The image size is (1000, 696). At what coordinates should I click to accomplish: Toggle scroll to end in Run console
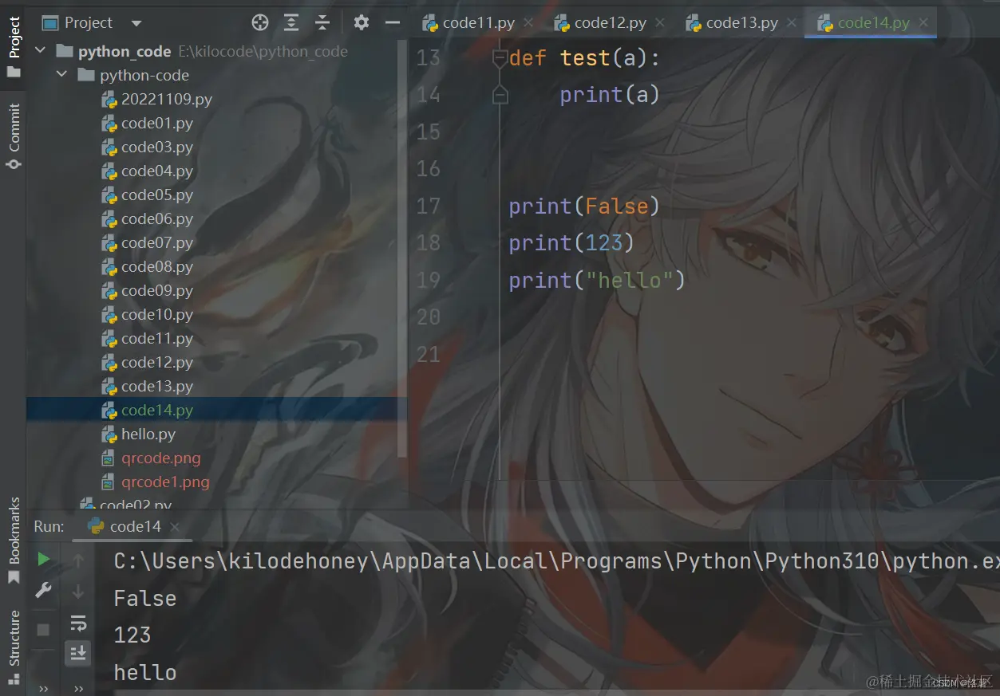click(78, 654)
